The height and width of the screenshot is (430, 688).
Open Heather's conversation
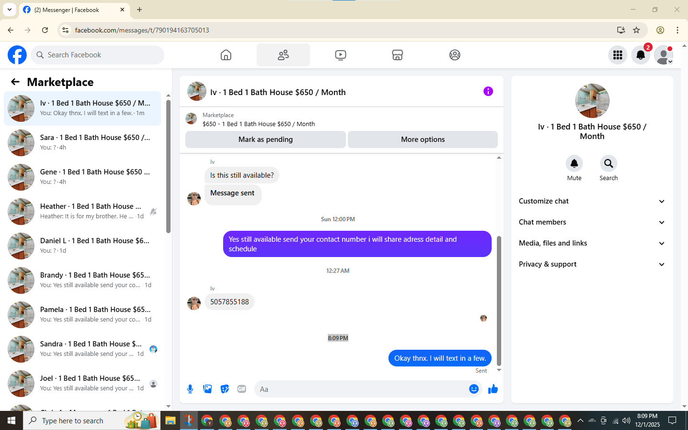coord(82,211)
